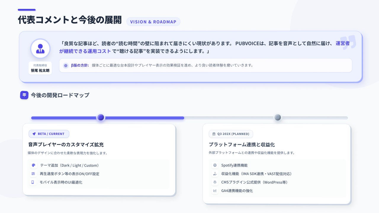This screenshot has height=213, width=379.
Task: Click the sliders icon beside 再生速度ボタン
Action: pos(33,174)
